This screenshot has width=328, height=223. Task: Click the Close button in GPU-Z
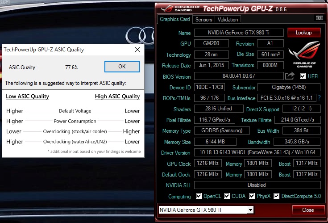tap(308, 210)
